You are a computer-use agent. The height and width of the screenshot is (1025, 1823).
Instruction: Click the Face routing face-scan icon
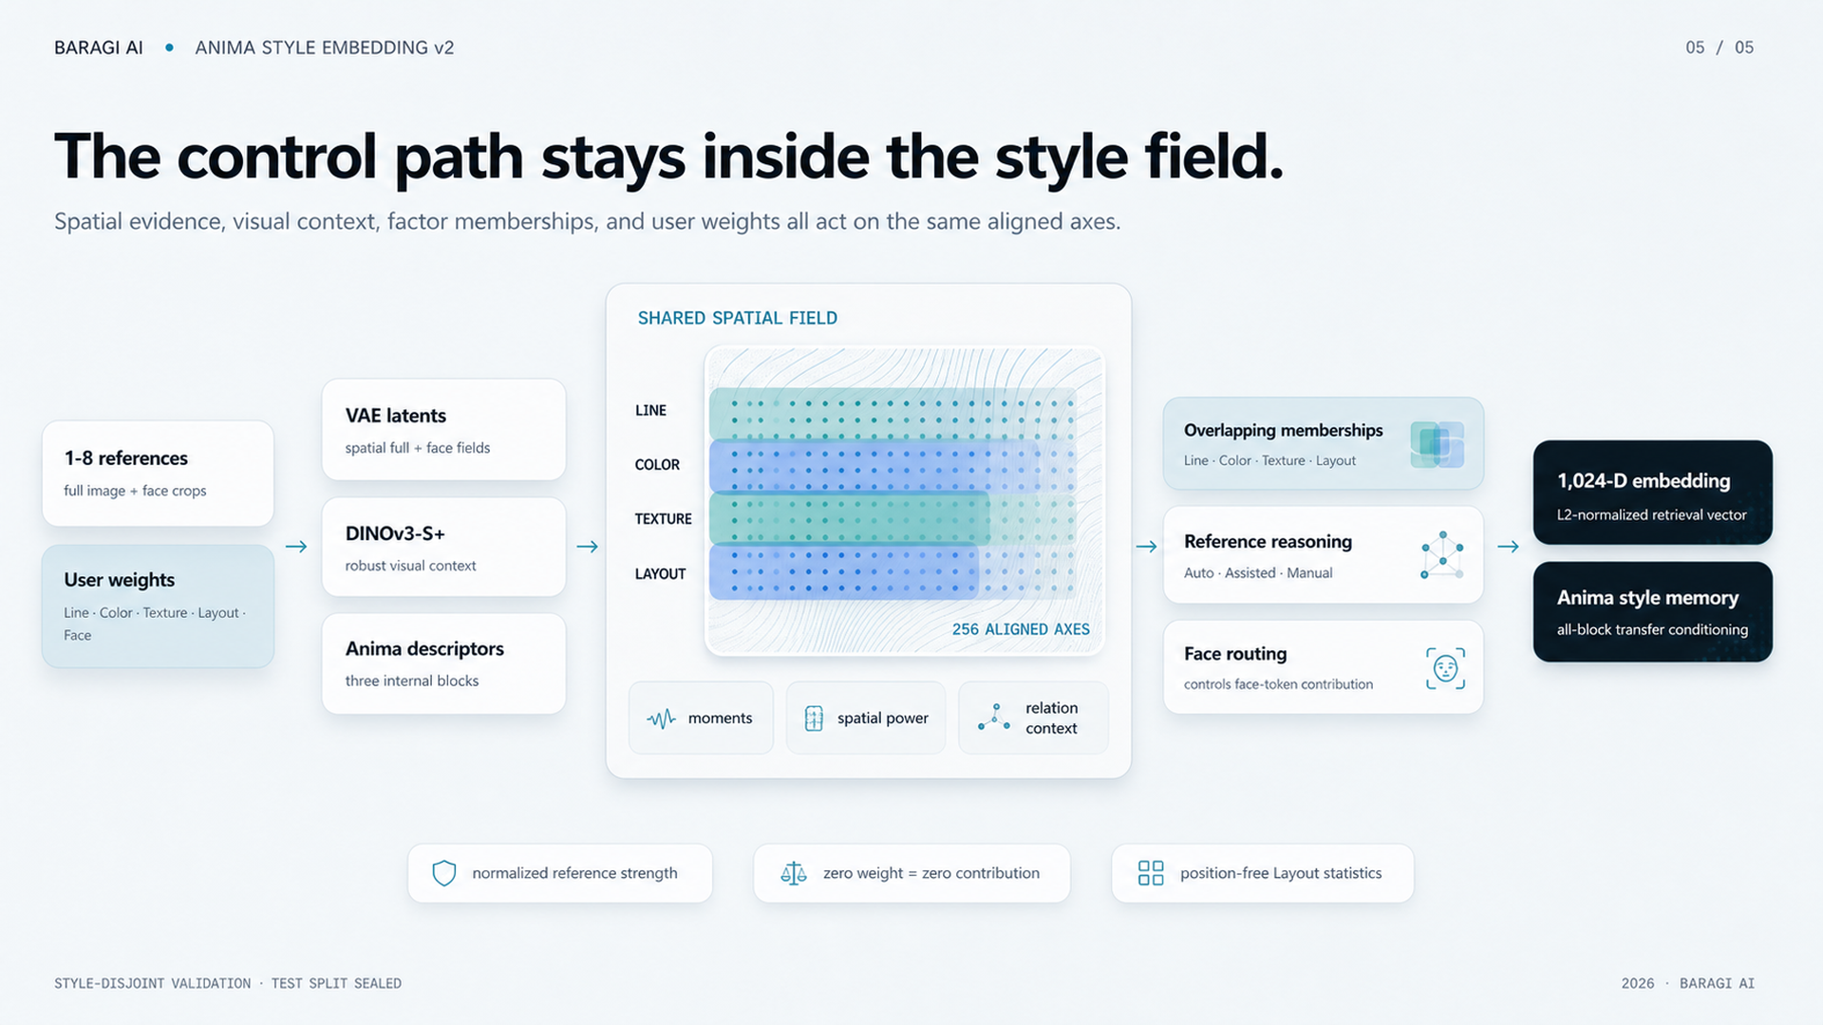coord(1445,668)
